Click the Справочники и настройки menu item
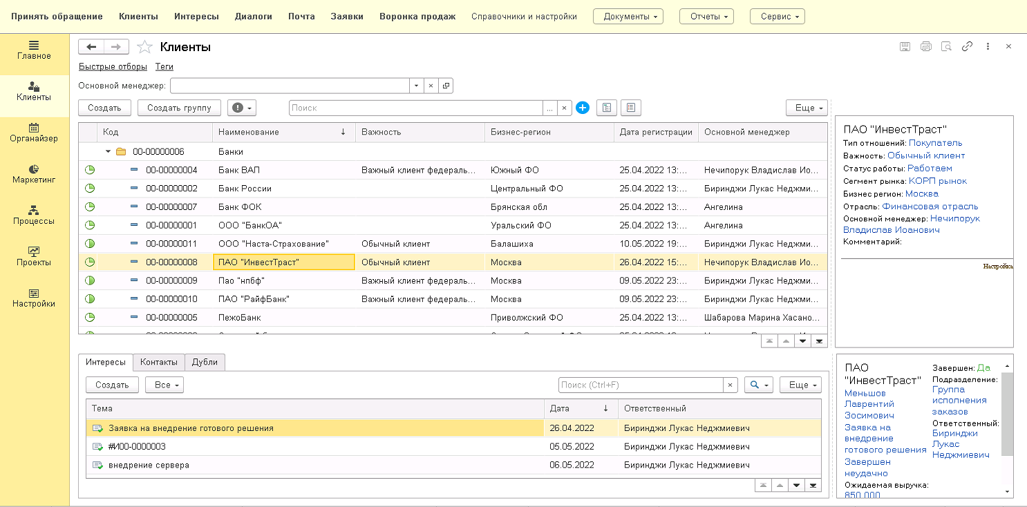 point(524,17)
